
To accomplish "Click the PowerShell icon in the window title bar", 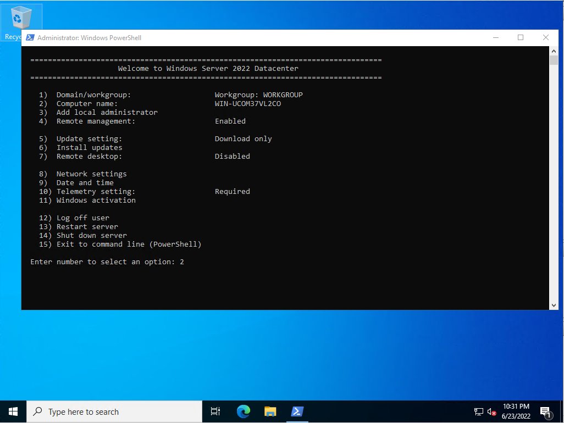I will 31,37.
